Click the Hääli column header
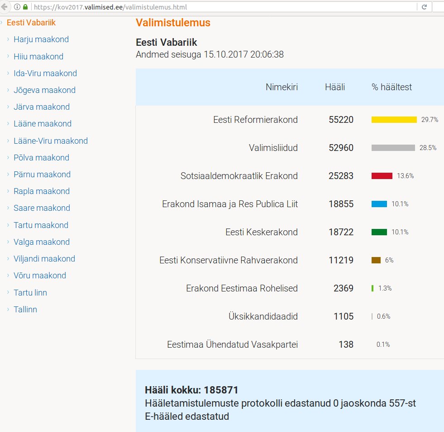 click(335, 87)
